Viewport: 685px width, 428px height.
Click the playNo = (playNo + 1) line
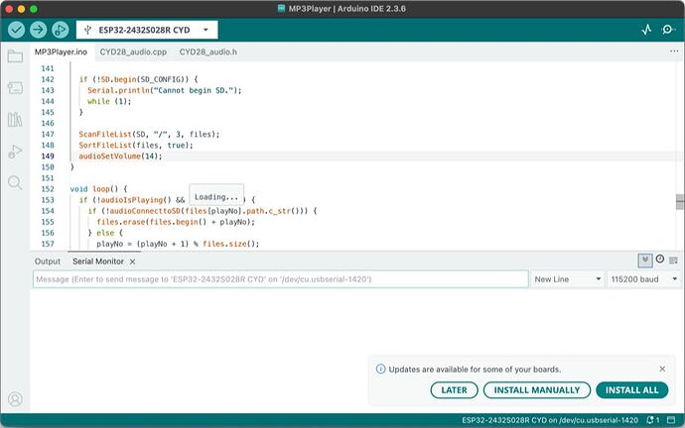[178, 244]
